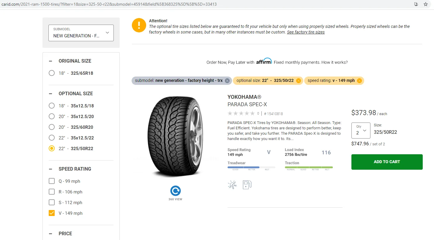Click the fuel efficient pump icon
The width and height of the screenshot is (434, 240).
[x=247, y=185]
